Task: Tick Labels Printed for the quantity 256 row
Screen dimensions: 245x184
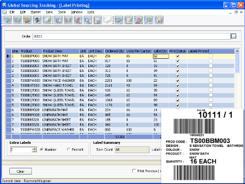Action: pyautogui.click(x=211, y=56)
